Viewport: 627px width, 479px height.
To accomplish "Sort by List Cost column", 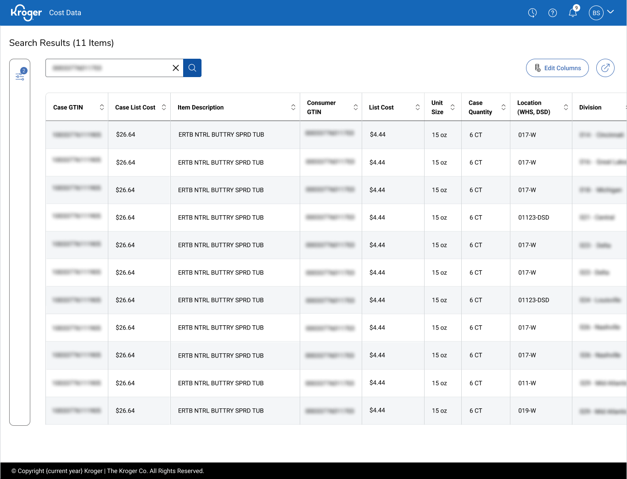I will pos(418,107).
